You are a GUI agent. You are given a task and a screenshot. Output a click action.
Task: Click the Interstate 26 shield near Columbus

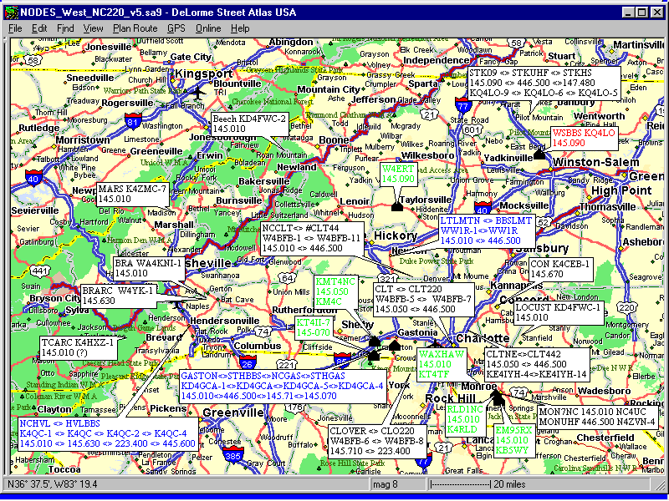pos(248,362)
